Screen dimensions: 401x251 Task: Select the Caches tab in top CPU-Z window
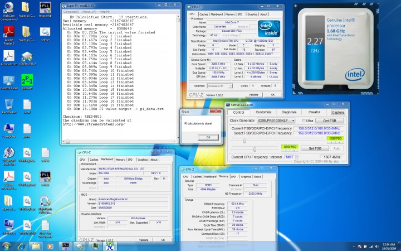204,14
